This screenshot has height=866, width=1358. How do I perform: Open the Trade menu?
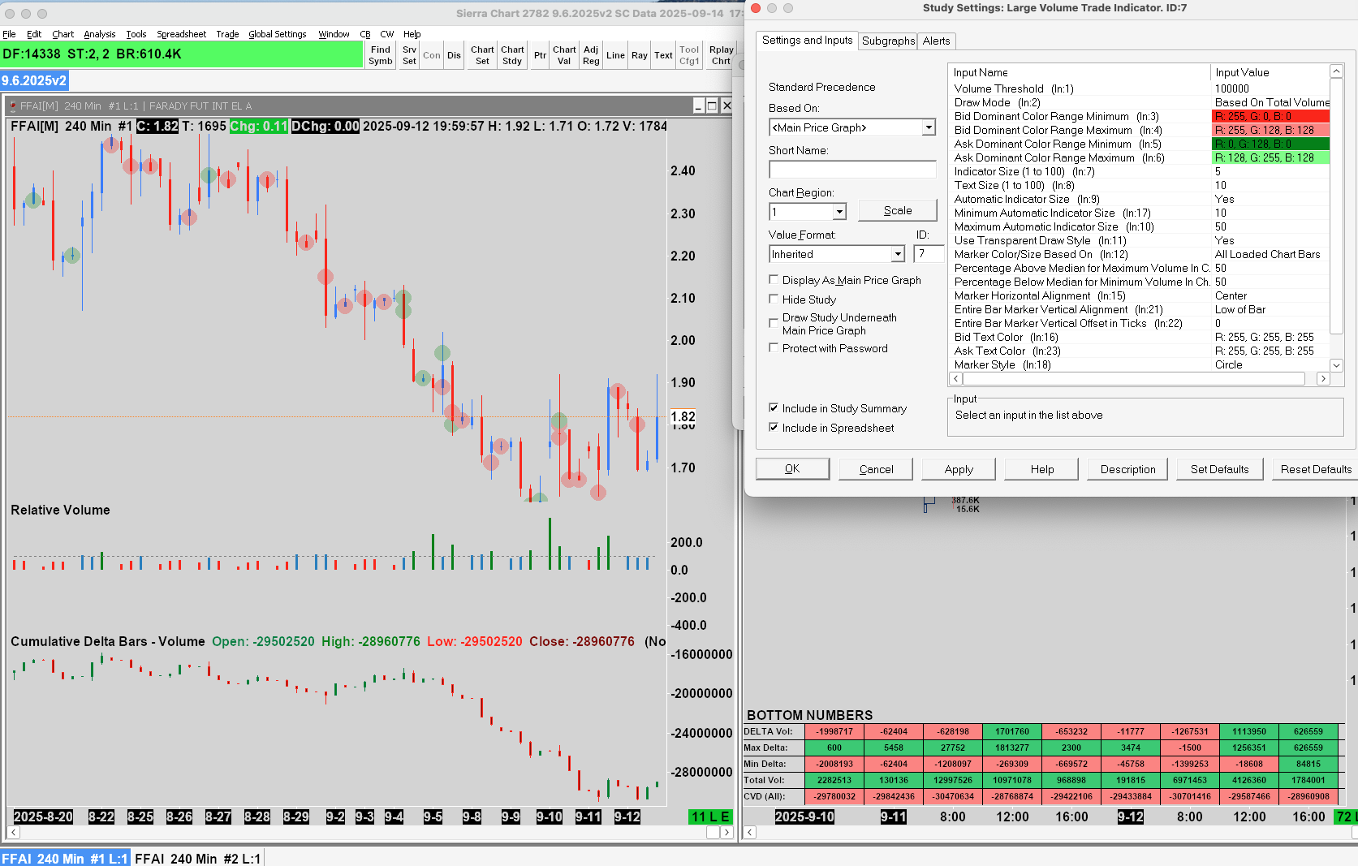(x=227, y=34)
